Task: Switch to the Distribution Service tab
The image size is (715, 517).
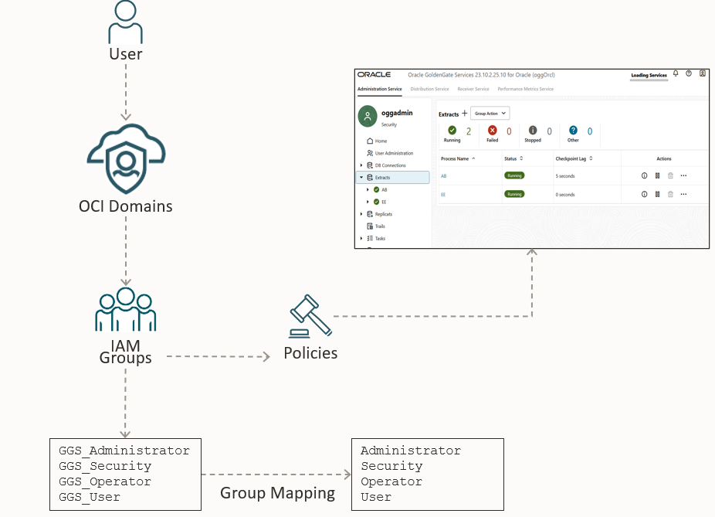Action: point(429,89)
